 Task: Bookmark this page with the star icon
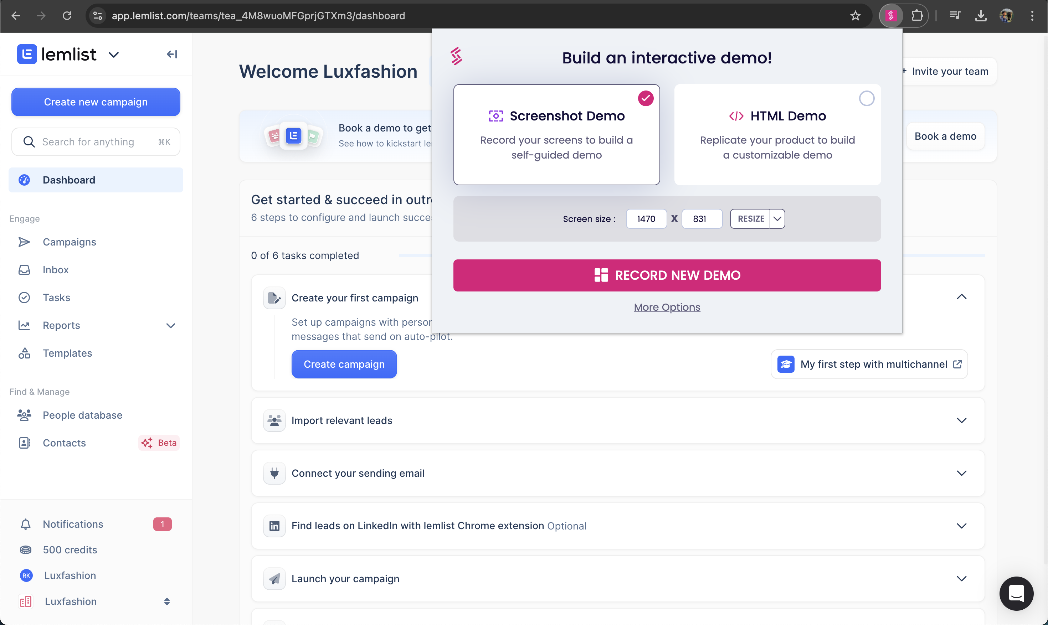coord(855,16)
